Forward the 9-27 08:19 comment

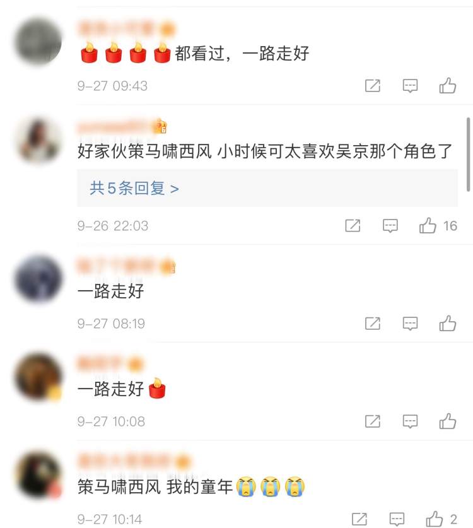click(373, 324)
